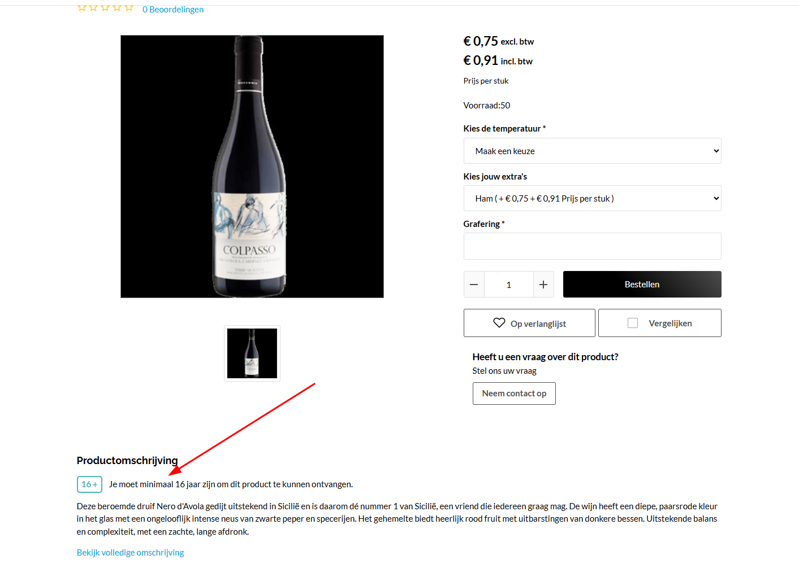Click the Neem contact op button
Viewport: 799px width, 577px height.
pos(514,394)
